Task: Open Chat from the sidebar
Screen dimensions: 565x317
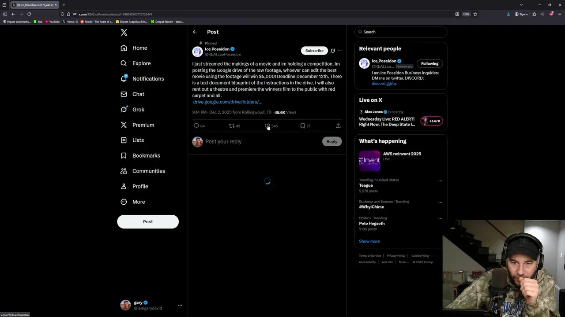Action: tap(132, 94)
